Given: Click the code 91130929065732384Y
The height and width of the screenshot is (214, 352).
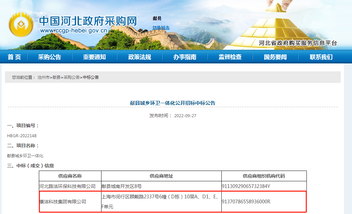Looking at the screenshot, I should click(246, 186).
